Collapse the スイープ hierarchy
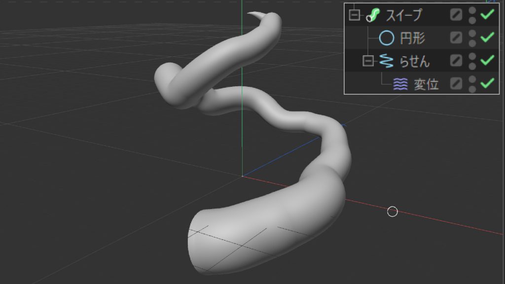 coord(354,15)
